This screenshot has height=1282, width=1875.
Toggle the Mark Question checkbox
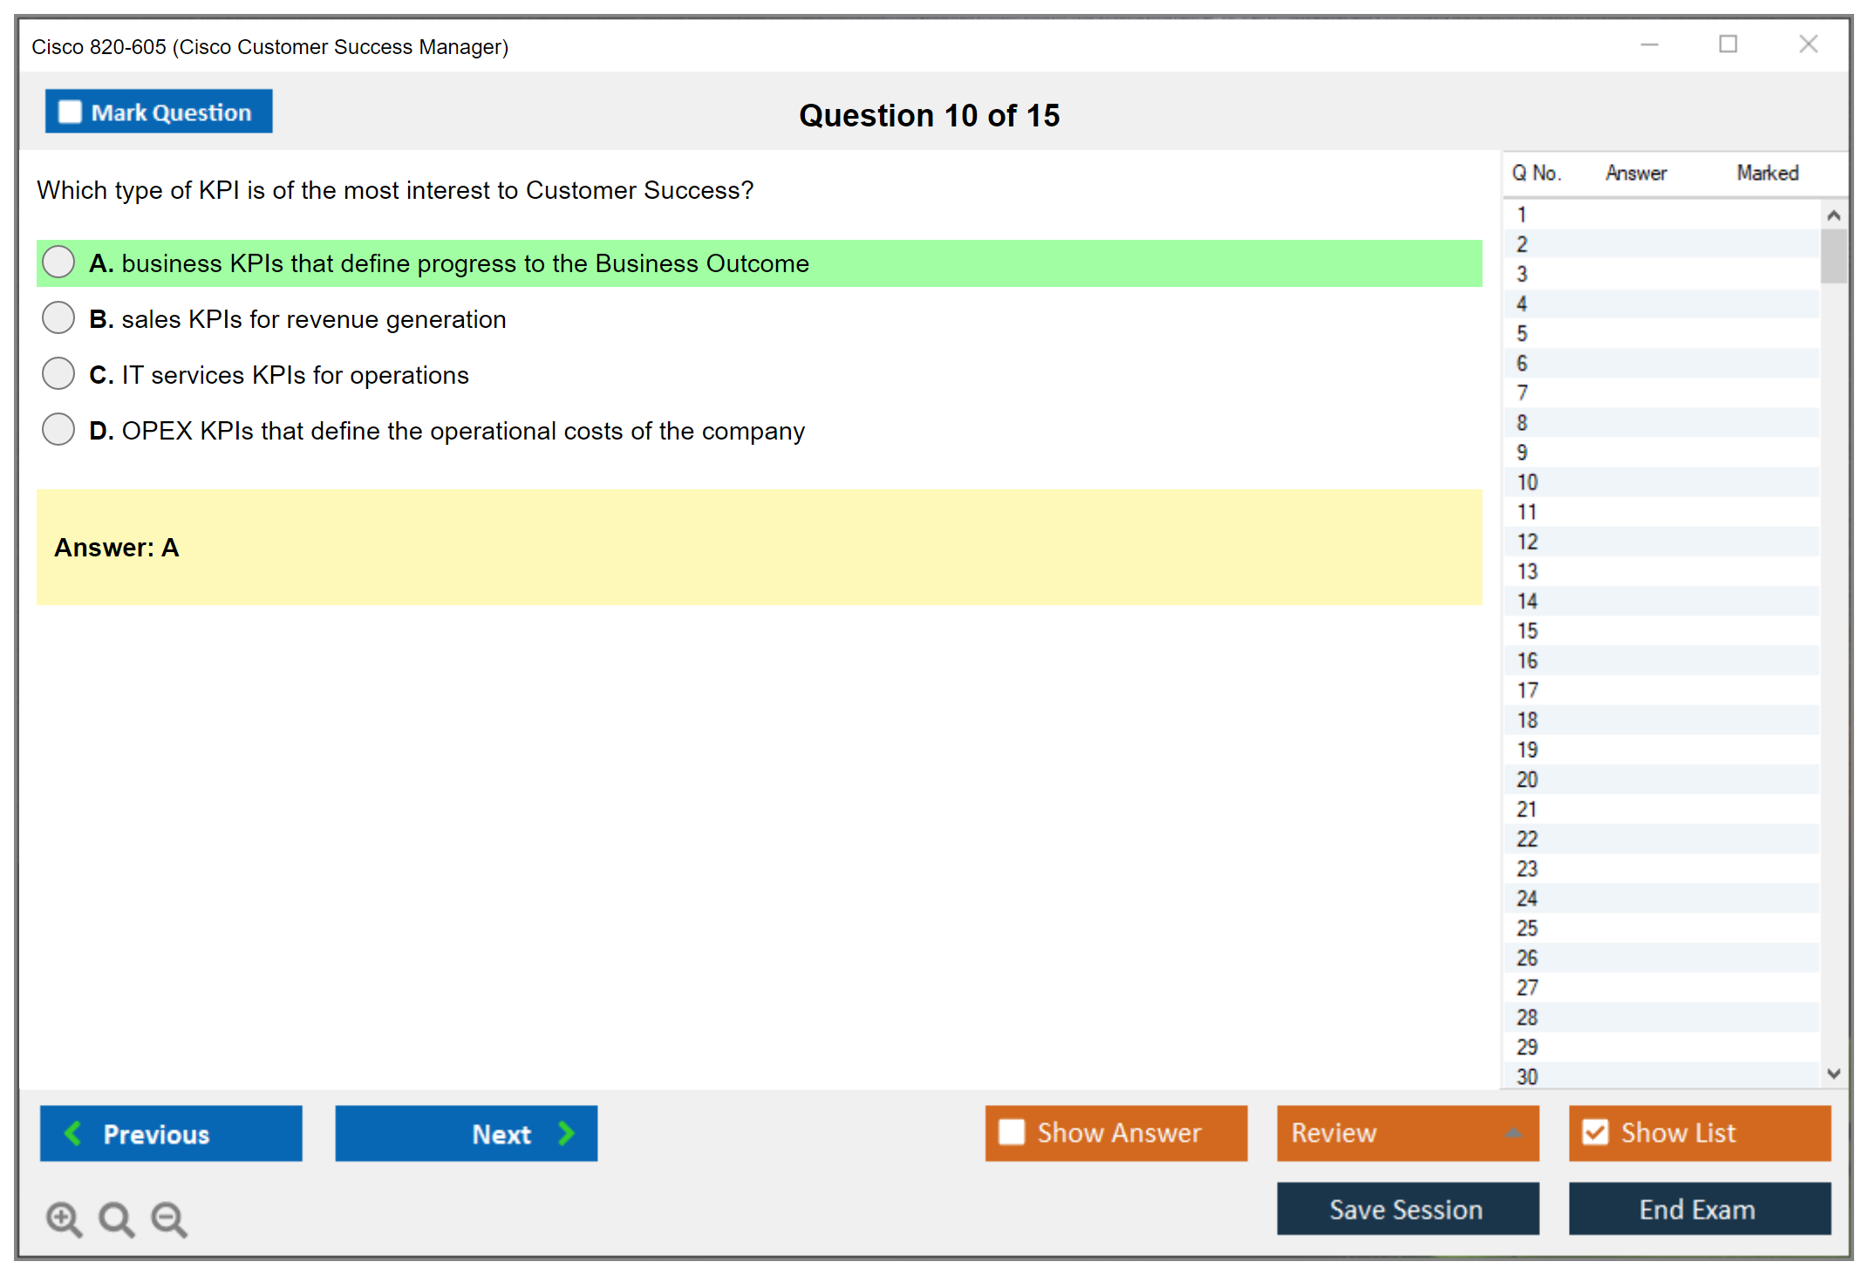pos(70,113)
